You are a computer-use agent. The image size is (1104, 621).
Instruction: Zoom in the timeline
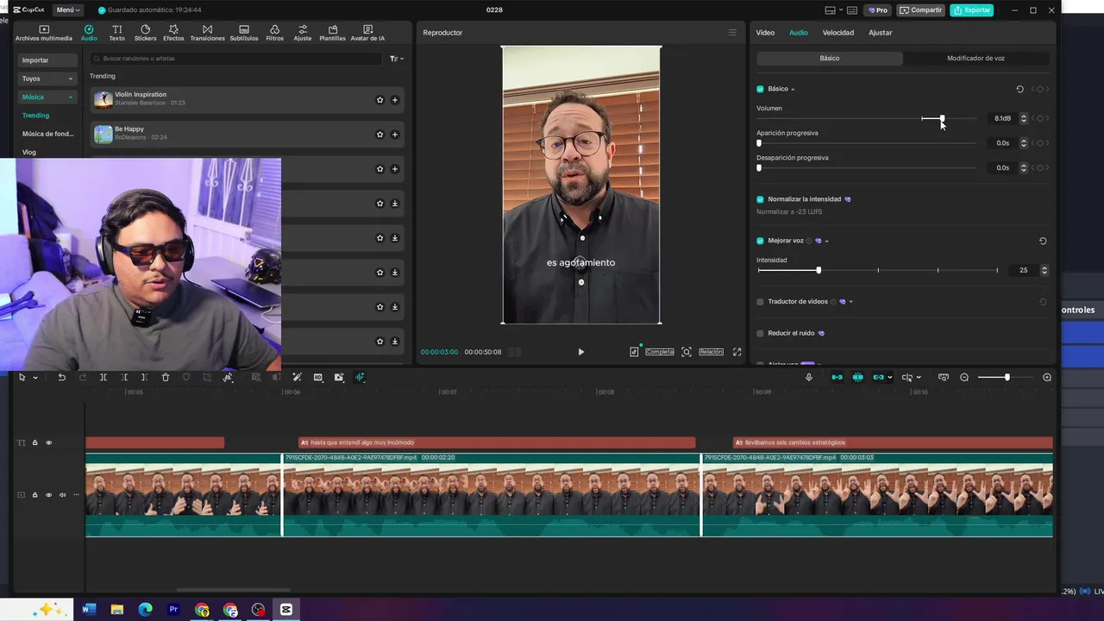click(1047, 377)
